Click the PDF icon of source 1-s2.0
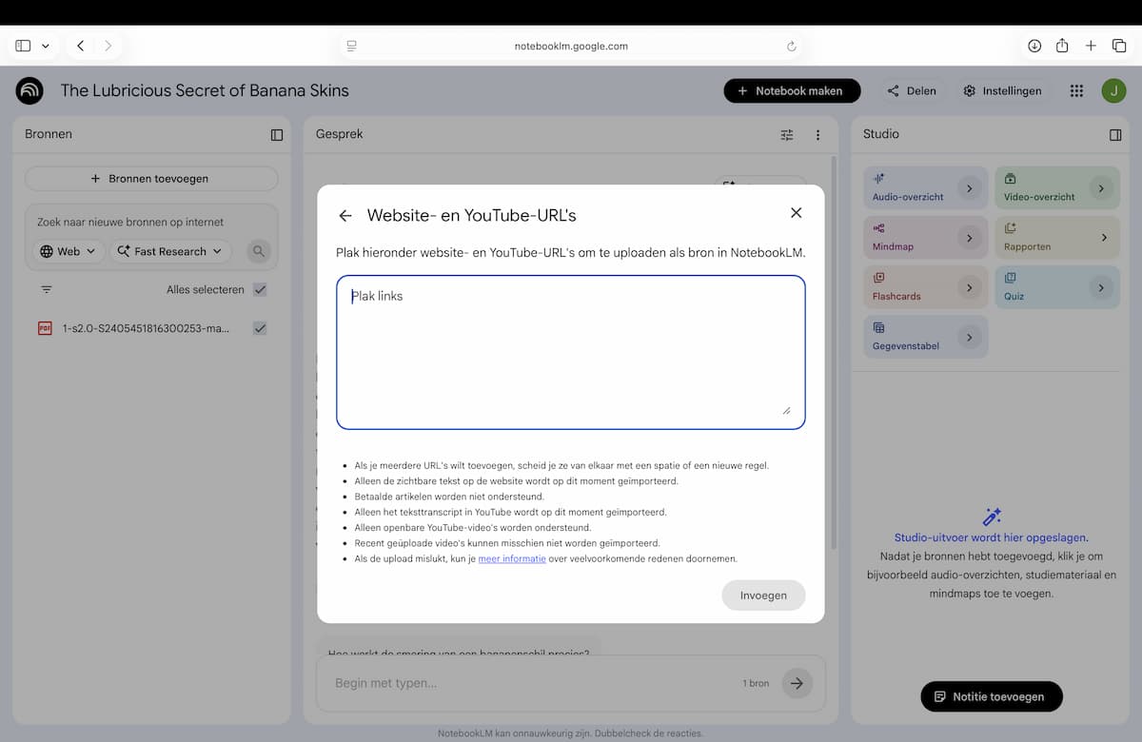Image resolution: width=1142 pixels, height=742 pixels. [x=45, y=328]
